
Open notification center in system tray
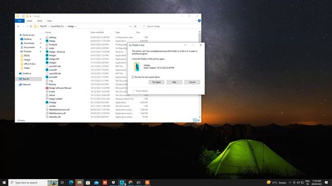pos(326,182)
